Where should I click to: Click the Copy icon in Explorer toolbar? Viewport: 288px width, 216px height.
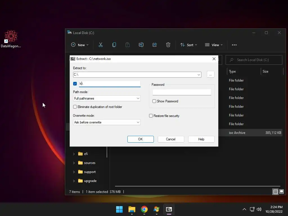(x=114, y=45)
